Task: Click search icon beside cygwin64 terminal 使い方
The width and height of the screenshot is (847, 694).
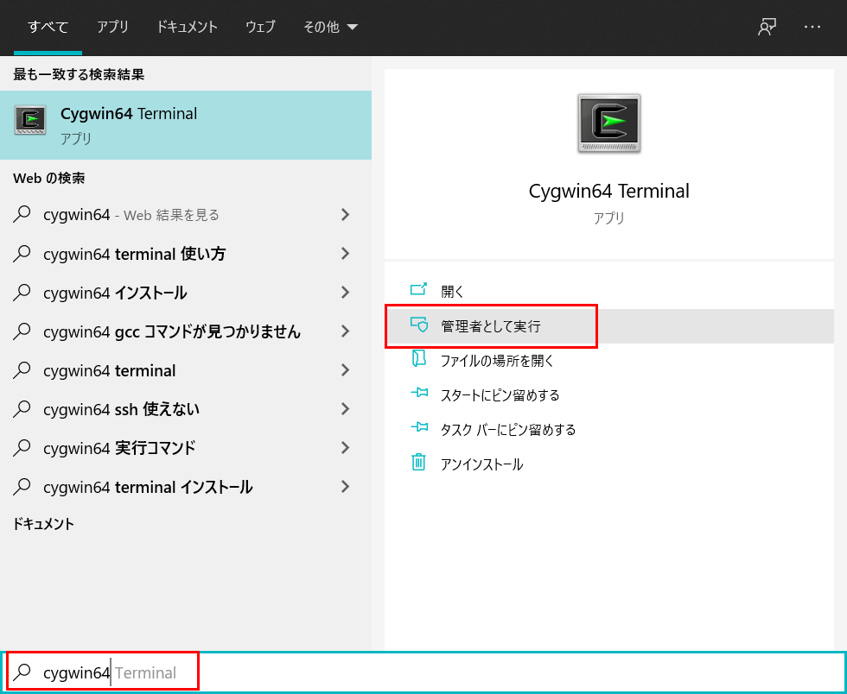Action: [22, 253]
